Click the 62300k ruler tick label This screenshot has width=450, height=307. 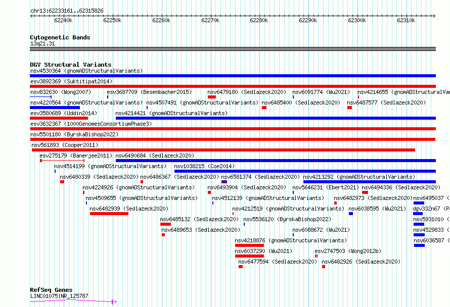357,20
